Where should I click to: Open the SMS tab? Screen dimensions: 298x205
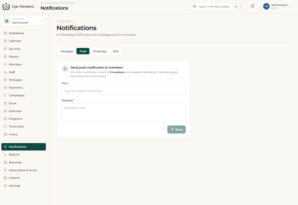point(116,51)
